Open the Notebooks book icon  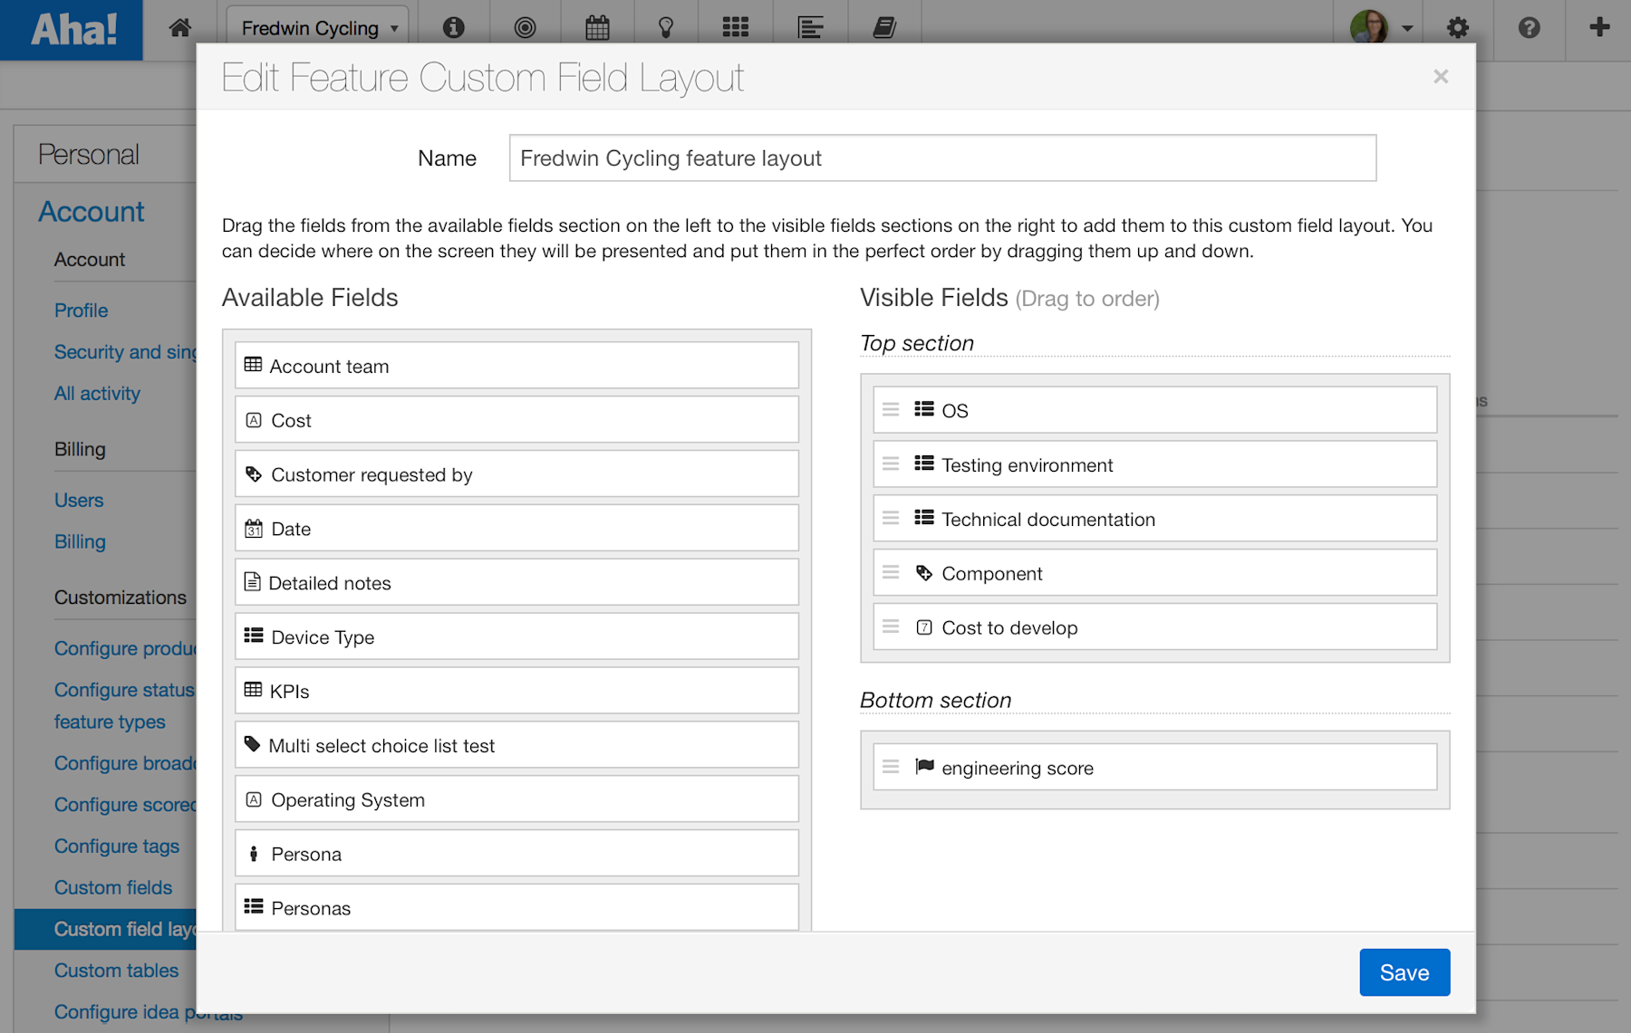(x=883, y=28)
